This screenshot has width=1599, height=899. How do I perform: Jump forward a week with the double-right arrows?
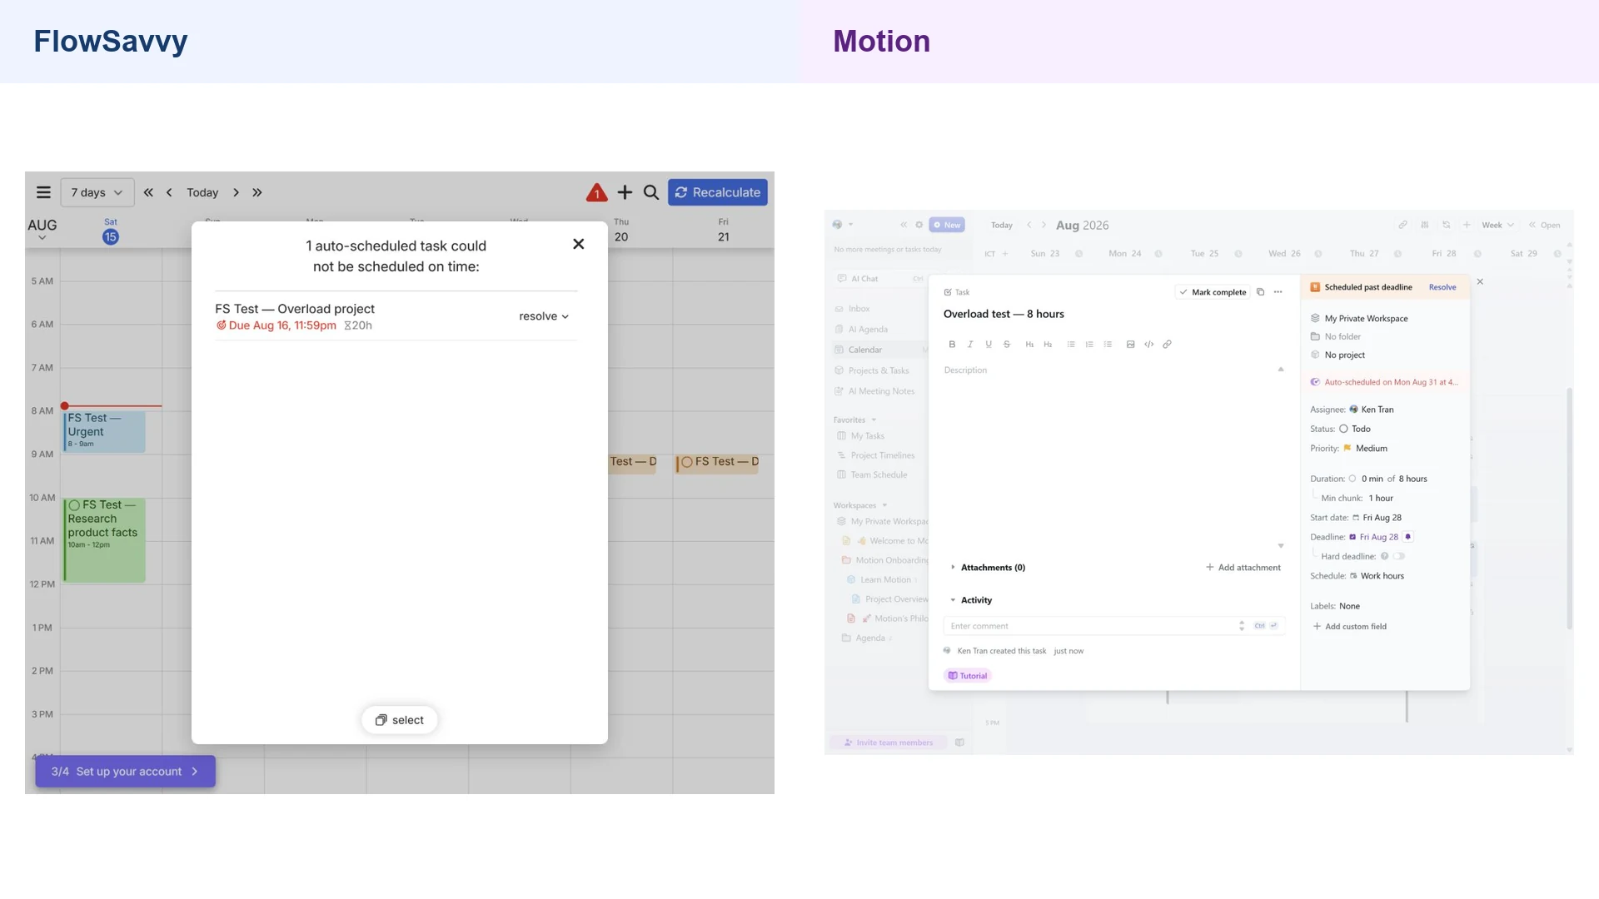click(x=257, y=192)
